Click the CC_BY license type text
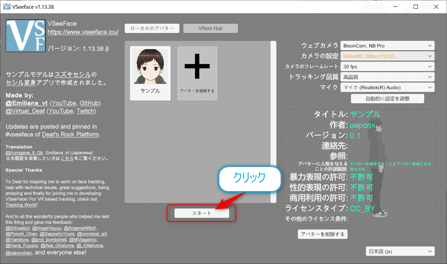447x264 pixels. click(362, 208)
